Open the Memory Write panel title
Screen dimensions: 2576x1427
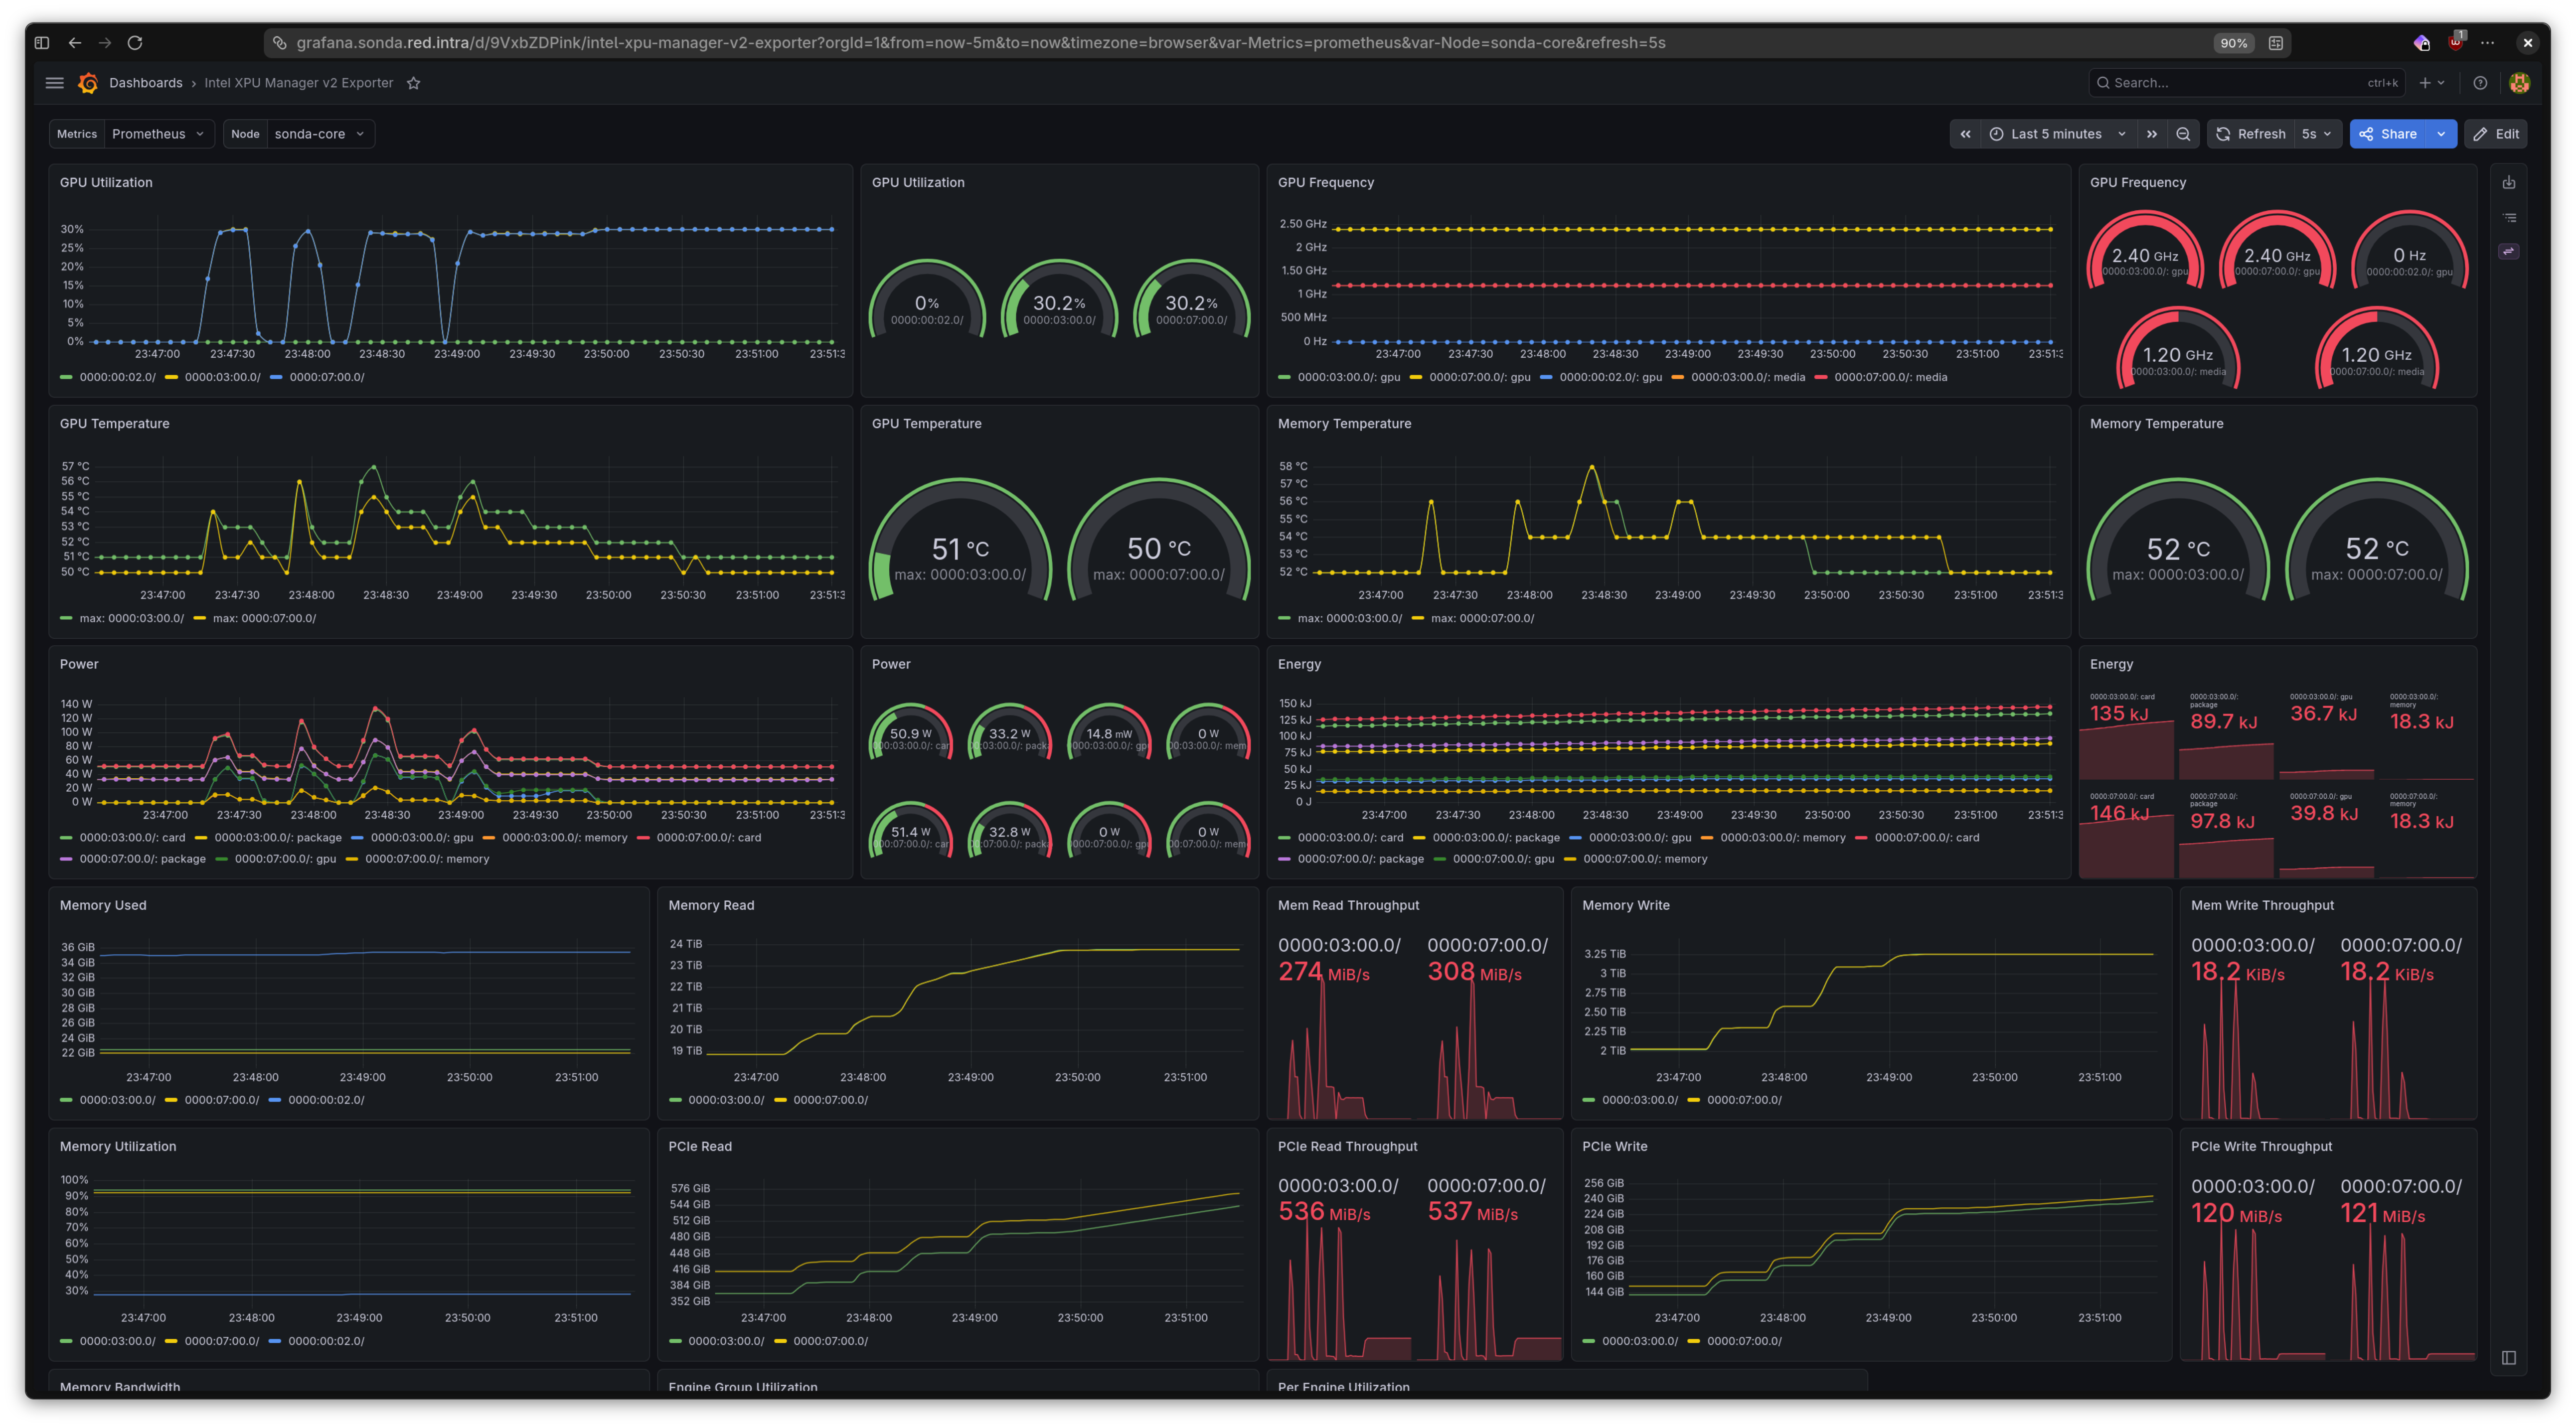pos(1625,904)
